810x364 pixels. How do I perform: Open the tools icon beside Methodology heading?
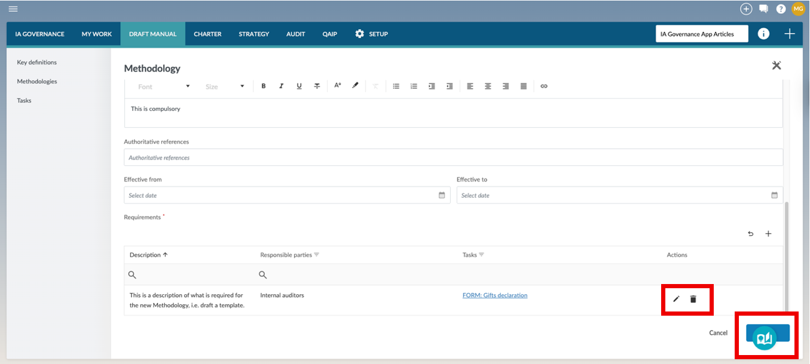point(777,66)
